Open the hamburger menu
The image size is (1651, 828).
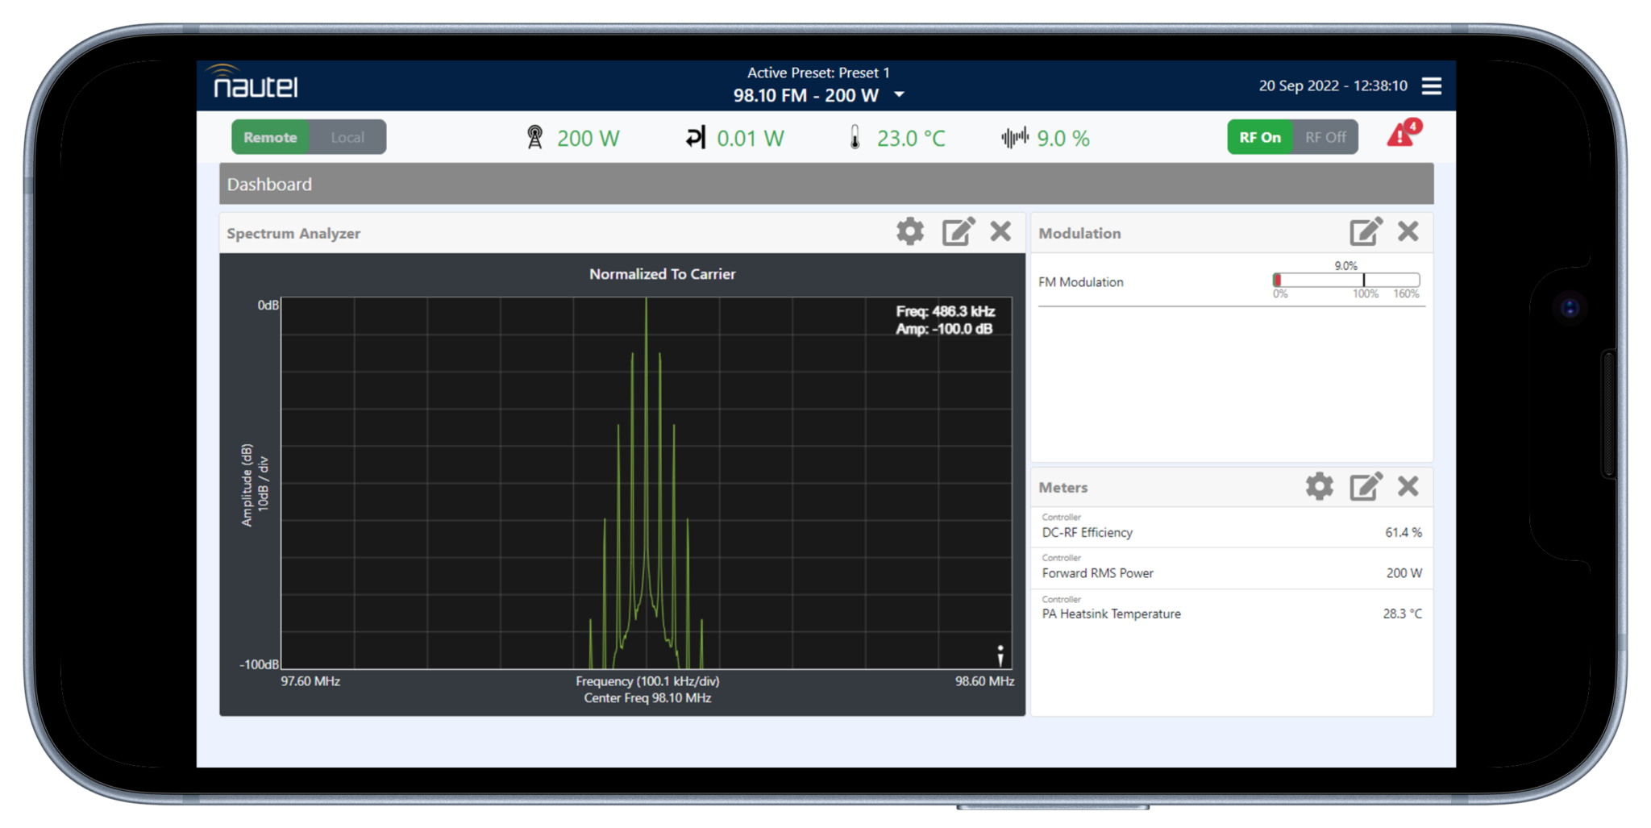[x=1431, y=86]
